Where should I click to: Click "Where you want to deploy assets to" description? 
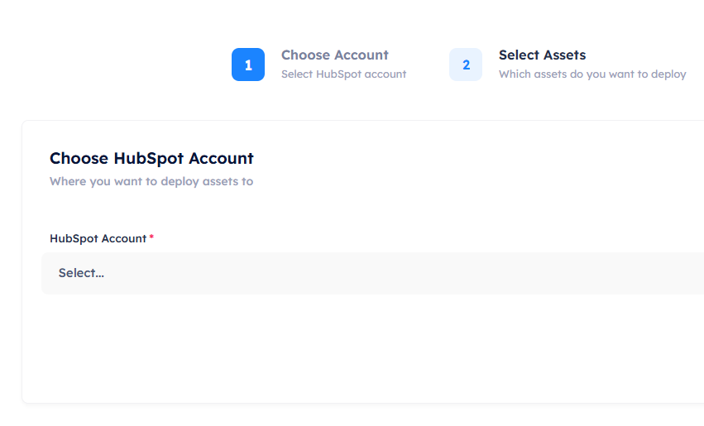click(151, 181)
